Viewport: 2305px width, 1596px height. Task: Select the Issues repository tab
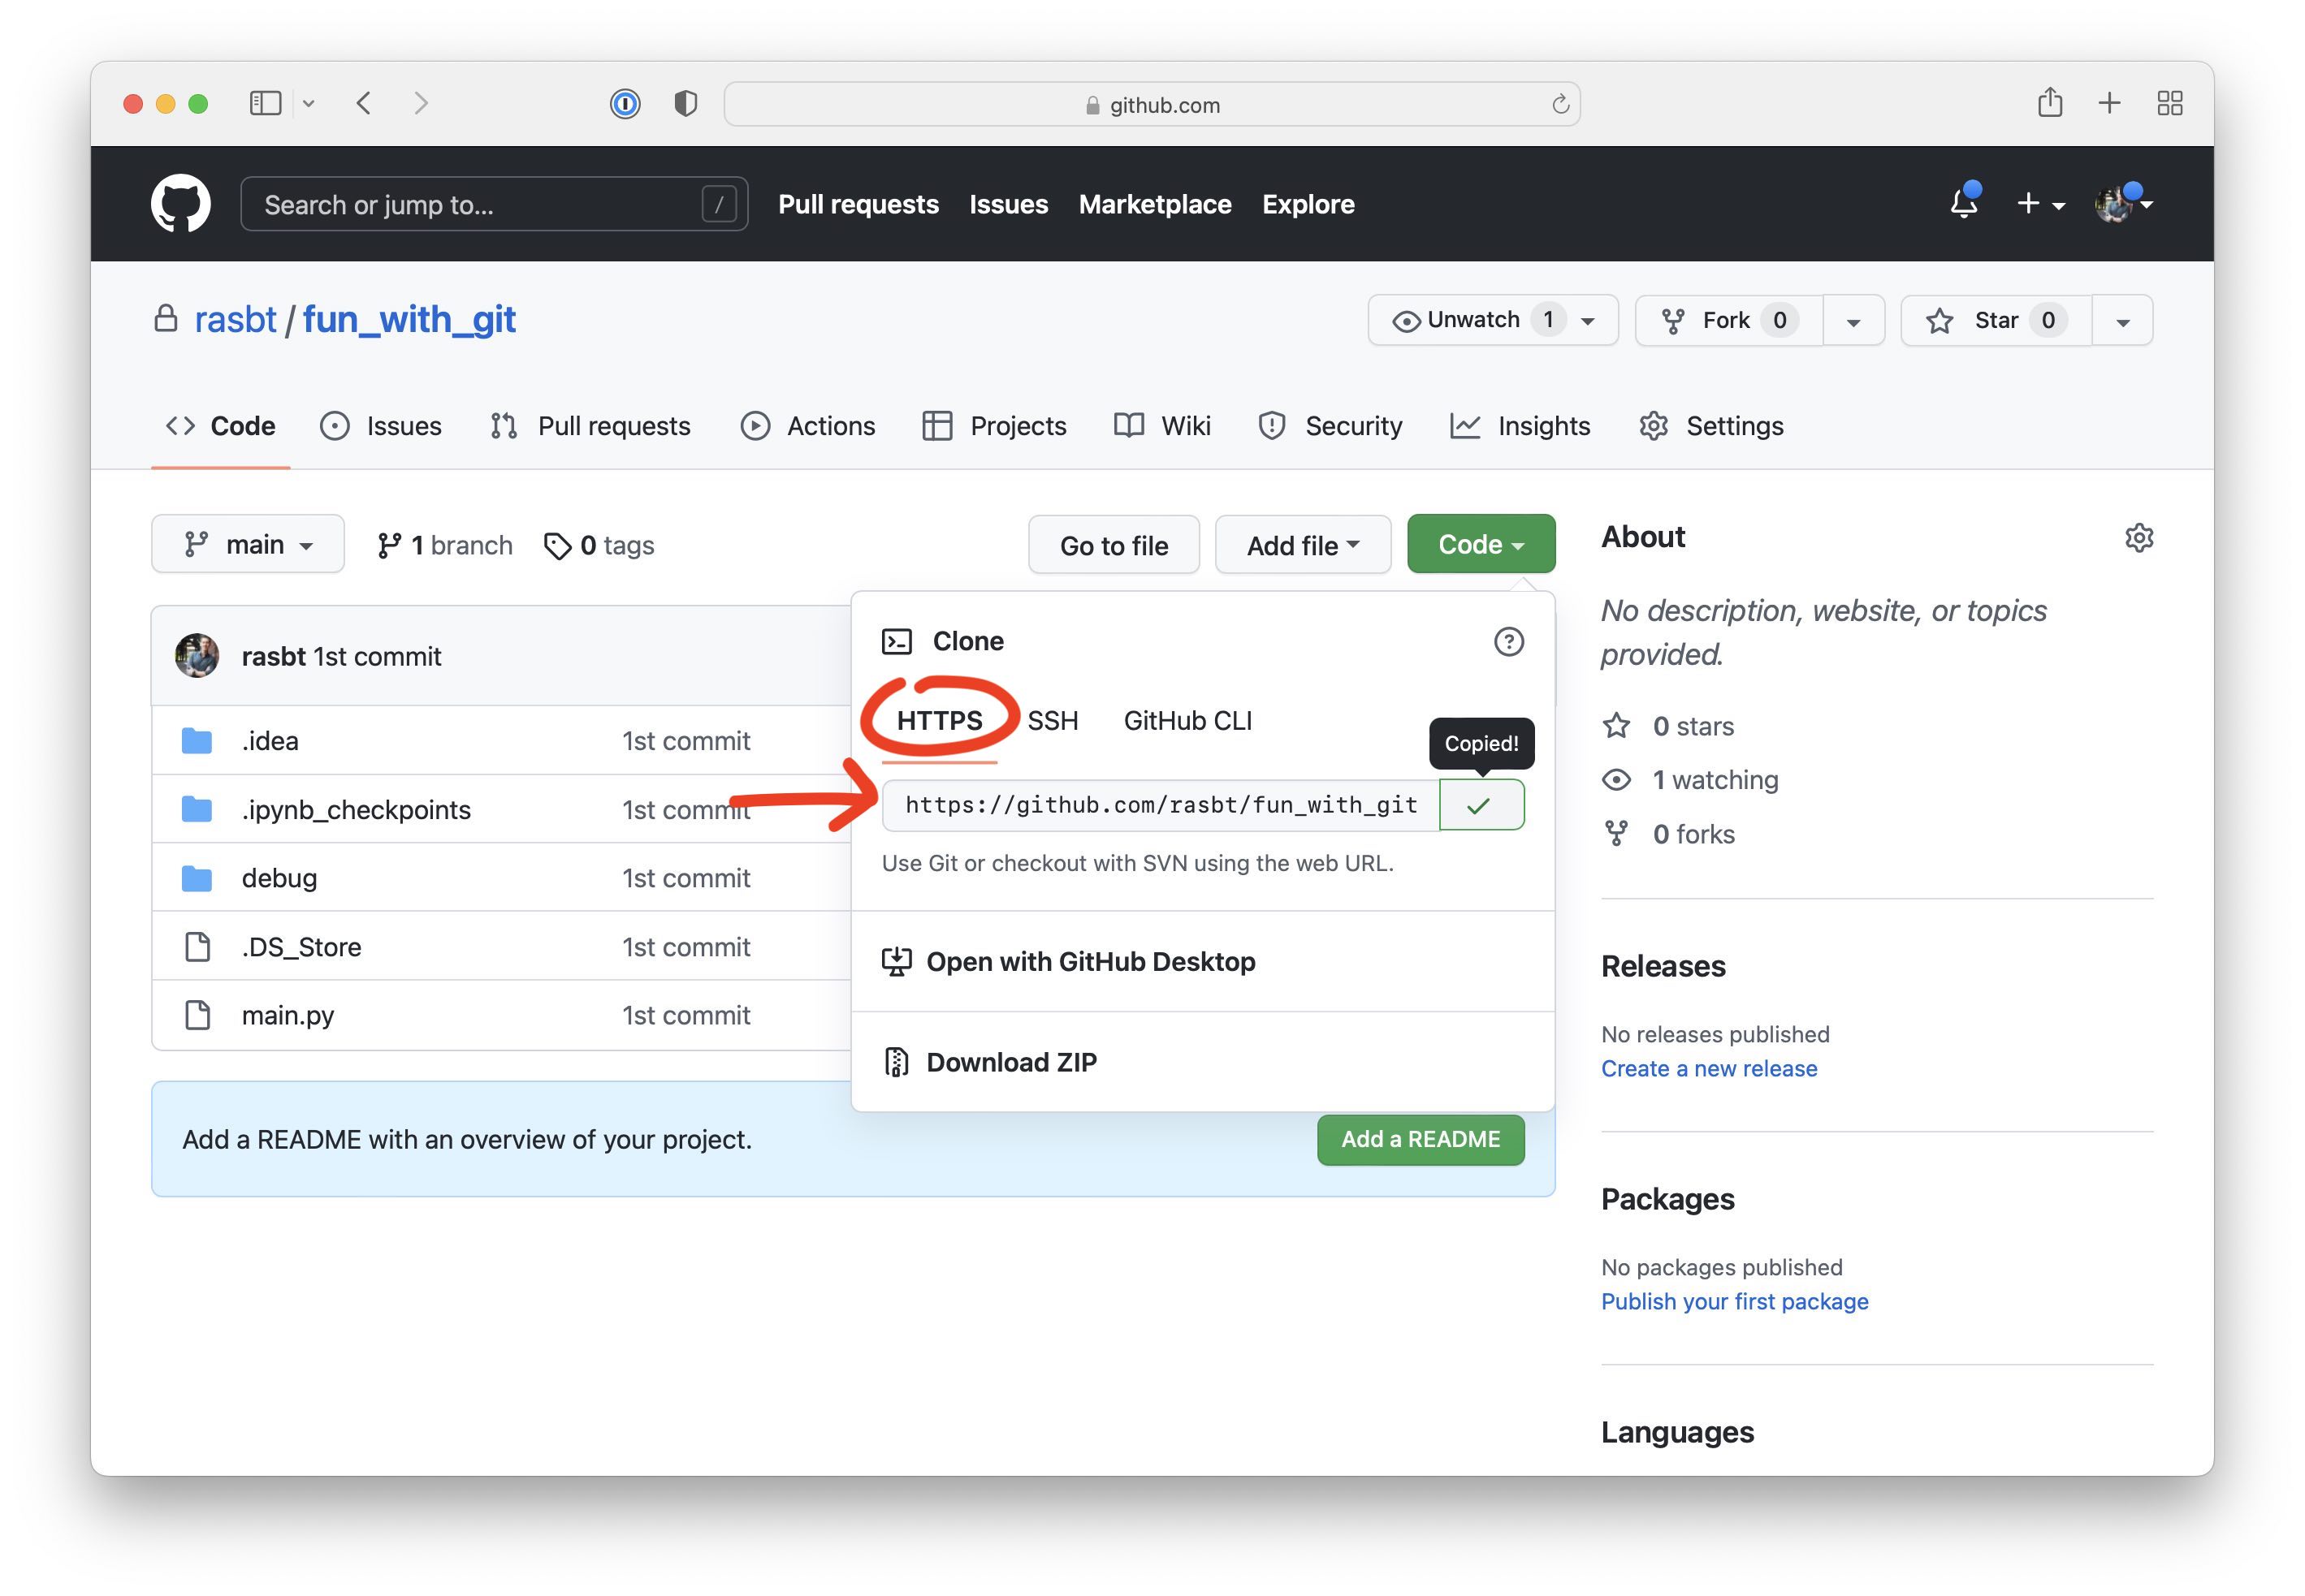[380, 426]
